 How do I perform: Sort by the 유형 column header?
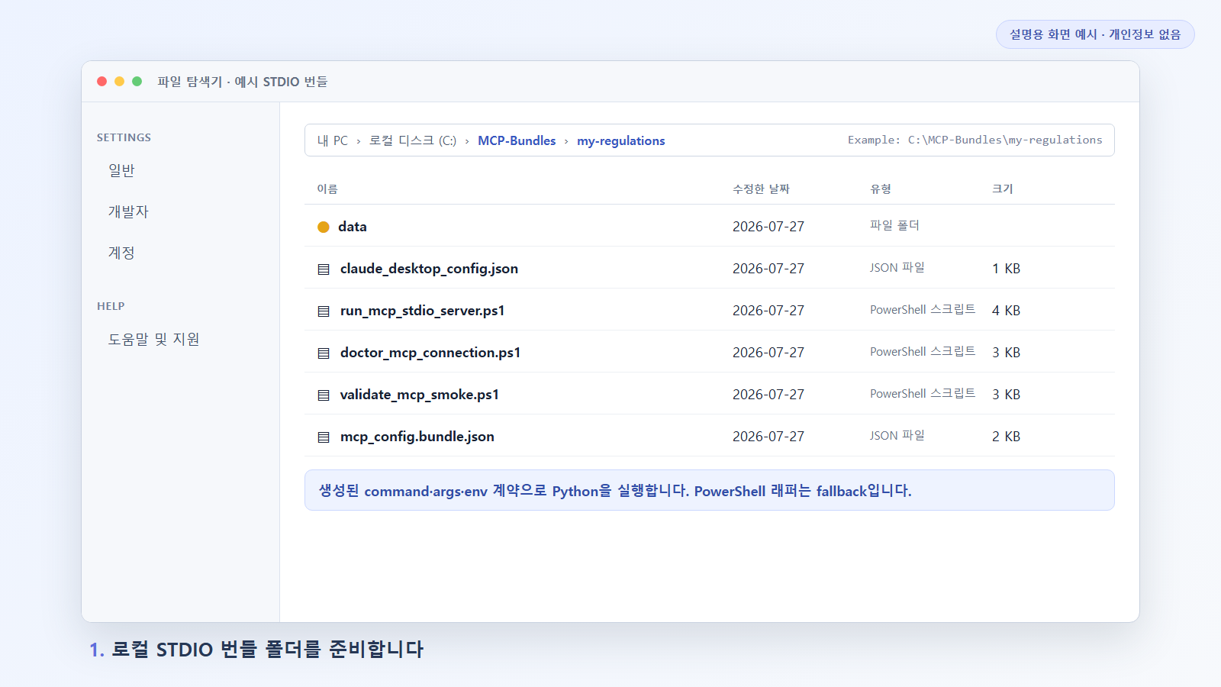coord(881,189)
